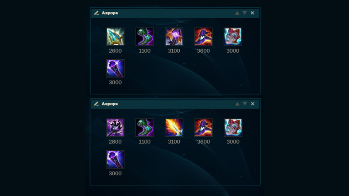The width and height of the screenshot is (349, 196).
Task: Move the second Аврора block down
Action: 245,104
